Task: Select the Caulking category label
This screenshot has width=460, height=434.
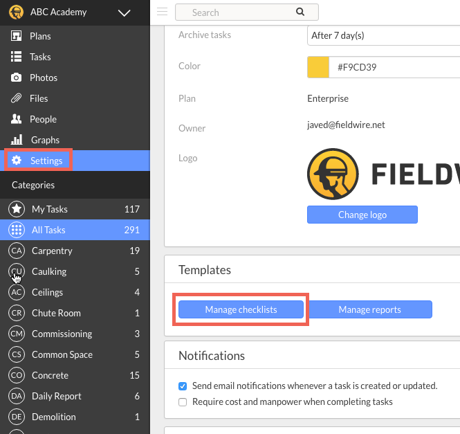Action: coord(49,271)
